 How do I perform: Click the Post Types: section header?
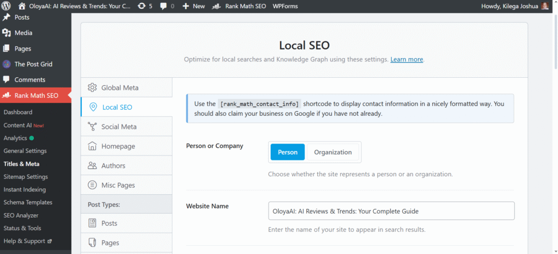(x=126, y=205)
